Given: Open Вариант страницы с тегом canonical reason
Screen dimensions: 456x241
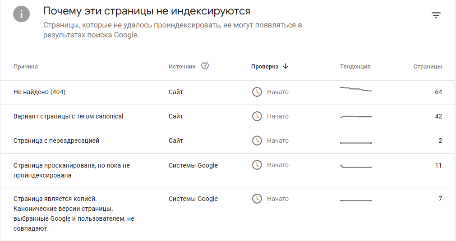Looking at the screenshot, I should 69,116.
